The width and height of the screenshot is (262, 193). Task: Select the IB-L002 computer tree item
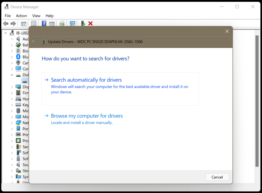[x=23, y=33]
